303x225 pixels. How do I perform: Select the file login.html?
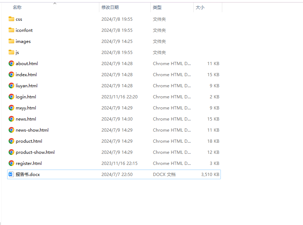click(x=26, y=97)
